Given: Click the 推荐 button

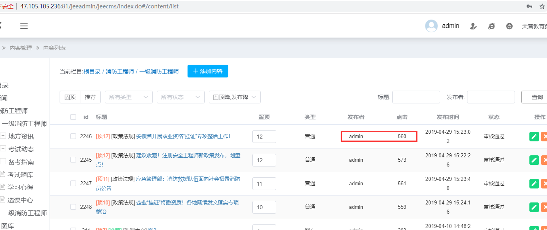Looking at the screenshot, I should (x=90, y=97).
